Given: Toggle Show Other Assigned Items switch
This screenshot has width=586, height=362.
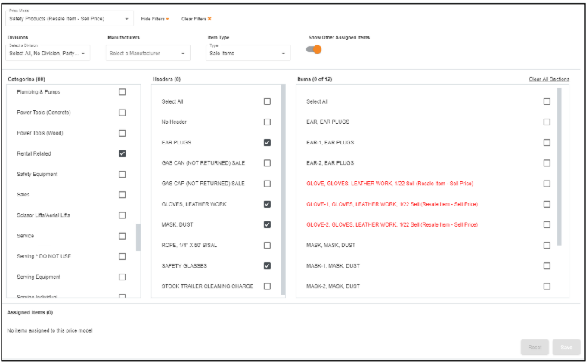Looking at the screenshot, I should pos(314,50).
